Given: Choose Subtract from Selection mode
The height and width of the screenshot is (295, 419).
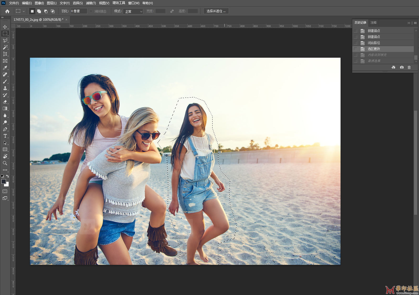Looking at the screenshot, I should coord(46,11).
